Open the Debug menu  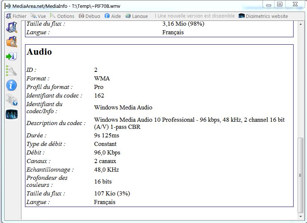click(89, 16)
